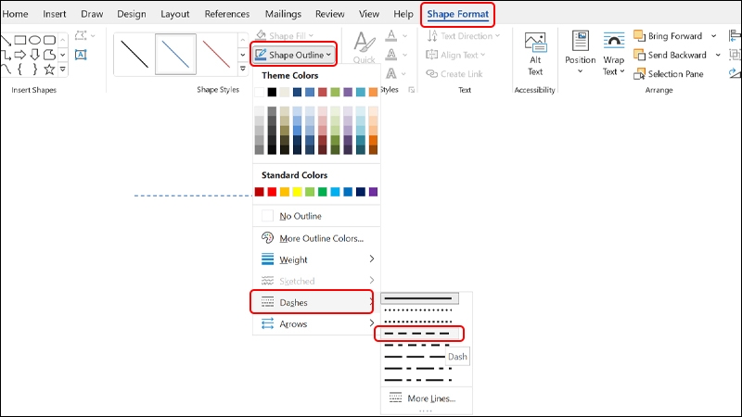The width and height of the screenshot is (742, 417).
Task: Pick the standard purple color
Action: point(373,192)
